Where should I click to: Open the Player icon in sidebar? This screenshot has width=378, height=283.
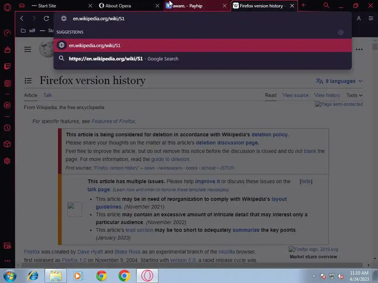pyautogui.click(x=7, y=105)
